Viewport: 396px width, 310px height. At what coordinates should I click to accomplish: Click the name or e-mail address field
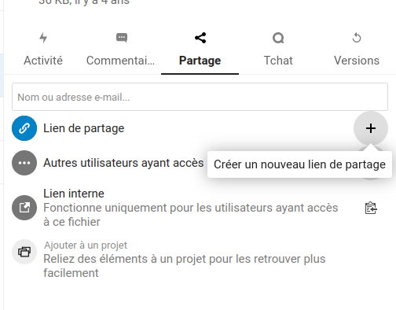200,97
